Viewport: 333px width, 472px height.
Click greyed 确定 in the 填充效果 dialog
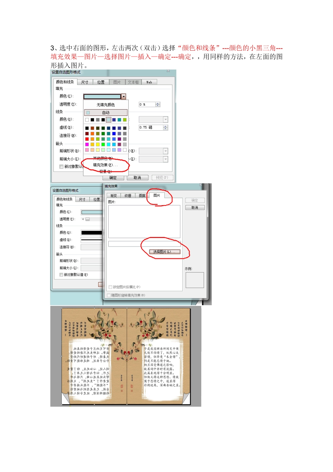point(195,200)
